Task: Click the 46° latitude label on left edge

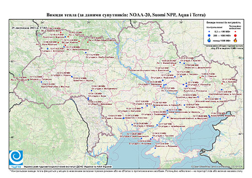Action: point(12,137)
